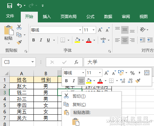The height and width of the screenshot is (126, 154).
Task: Open the 剪贴板 dialog launcher
Action: 26,51
